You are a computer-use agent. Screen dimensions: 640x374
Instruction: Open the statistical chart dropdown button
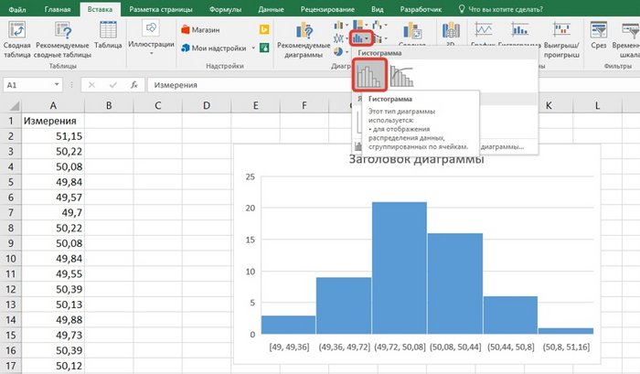(360, 38)
